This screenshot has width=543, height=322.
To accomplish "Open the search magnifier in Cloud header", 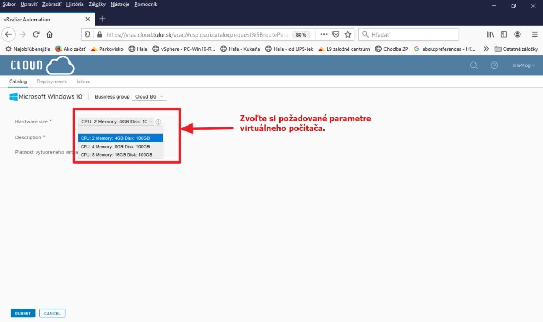I will 474,66.
